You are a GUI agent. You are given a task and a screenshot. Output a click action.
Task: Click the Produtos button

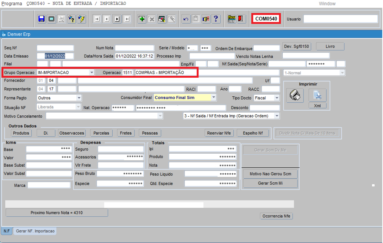[x=21, y=133]
